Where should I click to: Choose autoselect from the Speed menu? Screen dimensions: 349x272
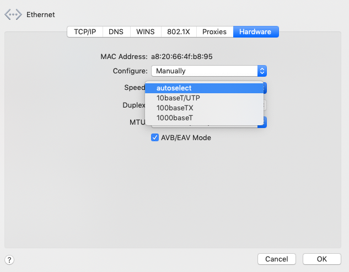coord(174,88)
